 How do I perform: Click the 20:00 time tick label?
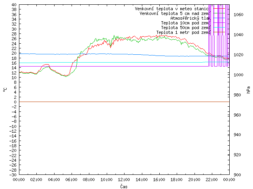point(194,180)
